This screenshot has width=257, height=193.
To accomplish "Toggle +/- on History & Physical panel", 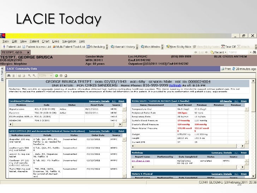I will 237,174.
